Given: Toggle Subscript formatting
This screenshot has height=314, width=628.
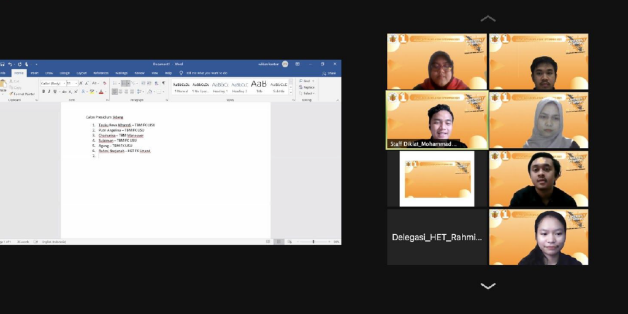Looking at the screenshot, I should 69,91.
